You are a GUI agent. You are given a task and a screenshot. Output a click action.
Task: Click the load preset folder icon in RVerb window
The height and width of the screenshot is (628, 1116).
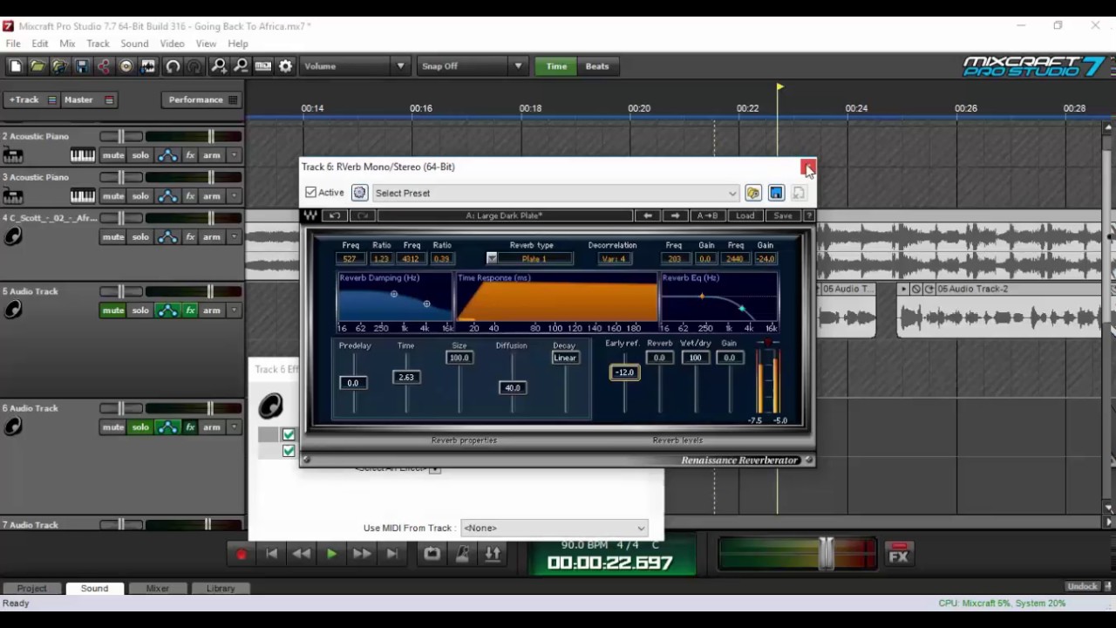tap(753, 193)
